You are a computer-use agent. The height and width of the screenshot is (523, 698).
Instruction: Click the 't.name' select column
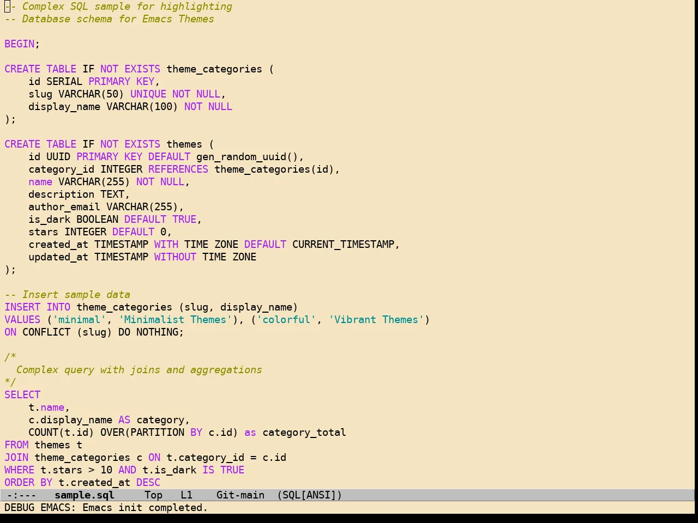tap(46, 408)
